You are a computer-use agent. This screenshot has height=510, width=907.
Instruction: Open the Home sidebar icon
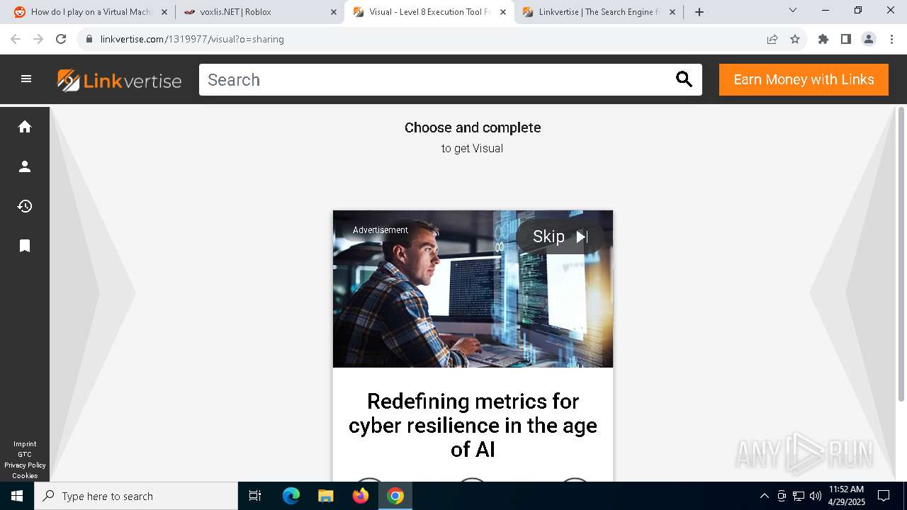[25, 127]
